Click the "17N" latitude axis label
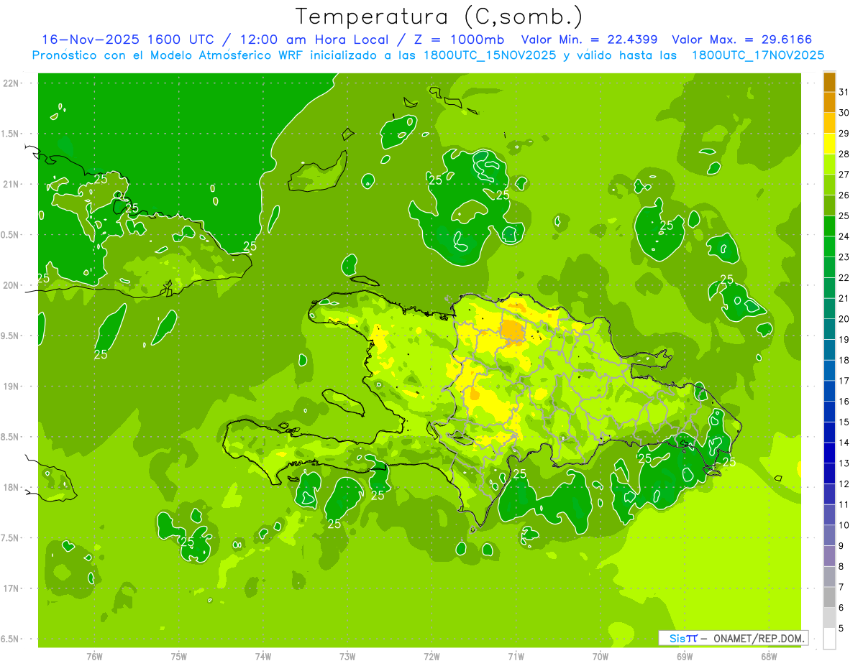Image resolution: width=863 pixels, height=666 pixels. point(11,588)
